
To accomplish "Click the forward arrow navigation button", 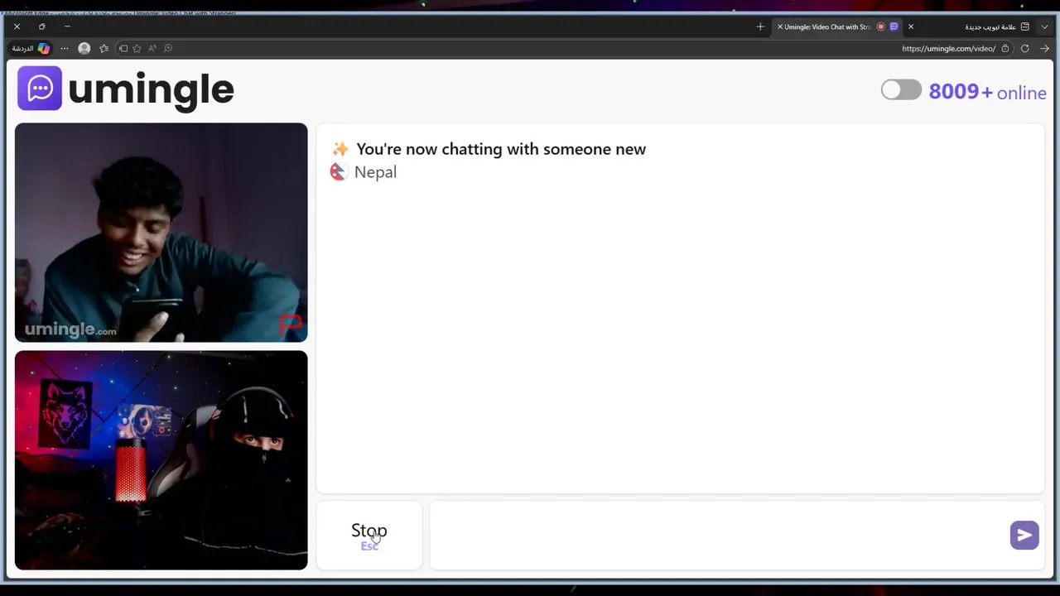I will pyautogui.click(x=1045, y=48).
